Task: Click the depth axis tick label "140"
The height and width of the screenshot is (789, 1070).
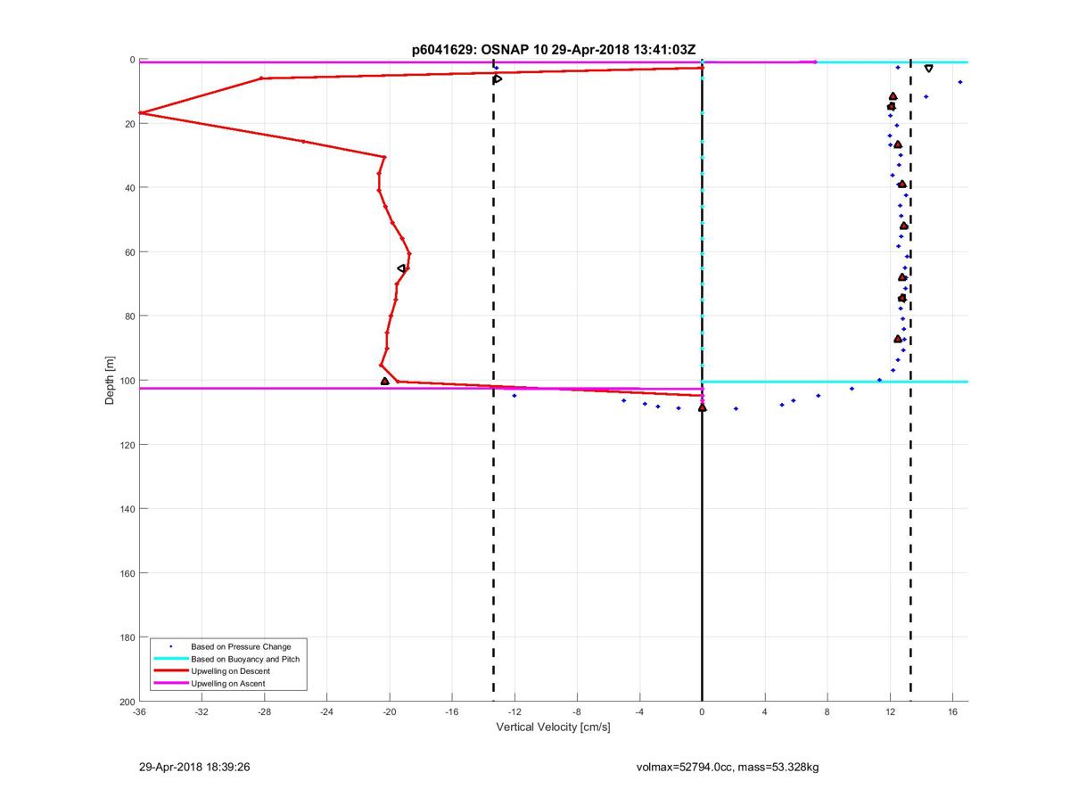Action: click(x=126, y=509)
